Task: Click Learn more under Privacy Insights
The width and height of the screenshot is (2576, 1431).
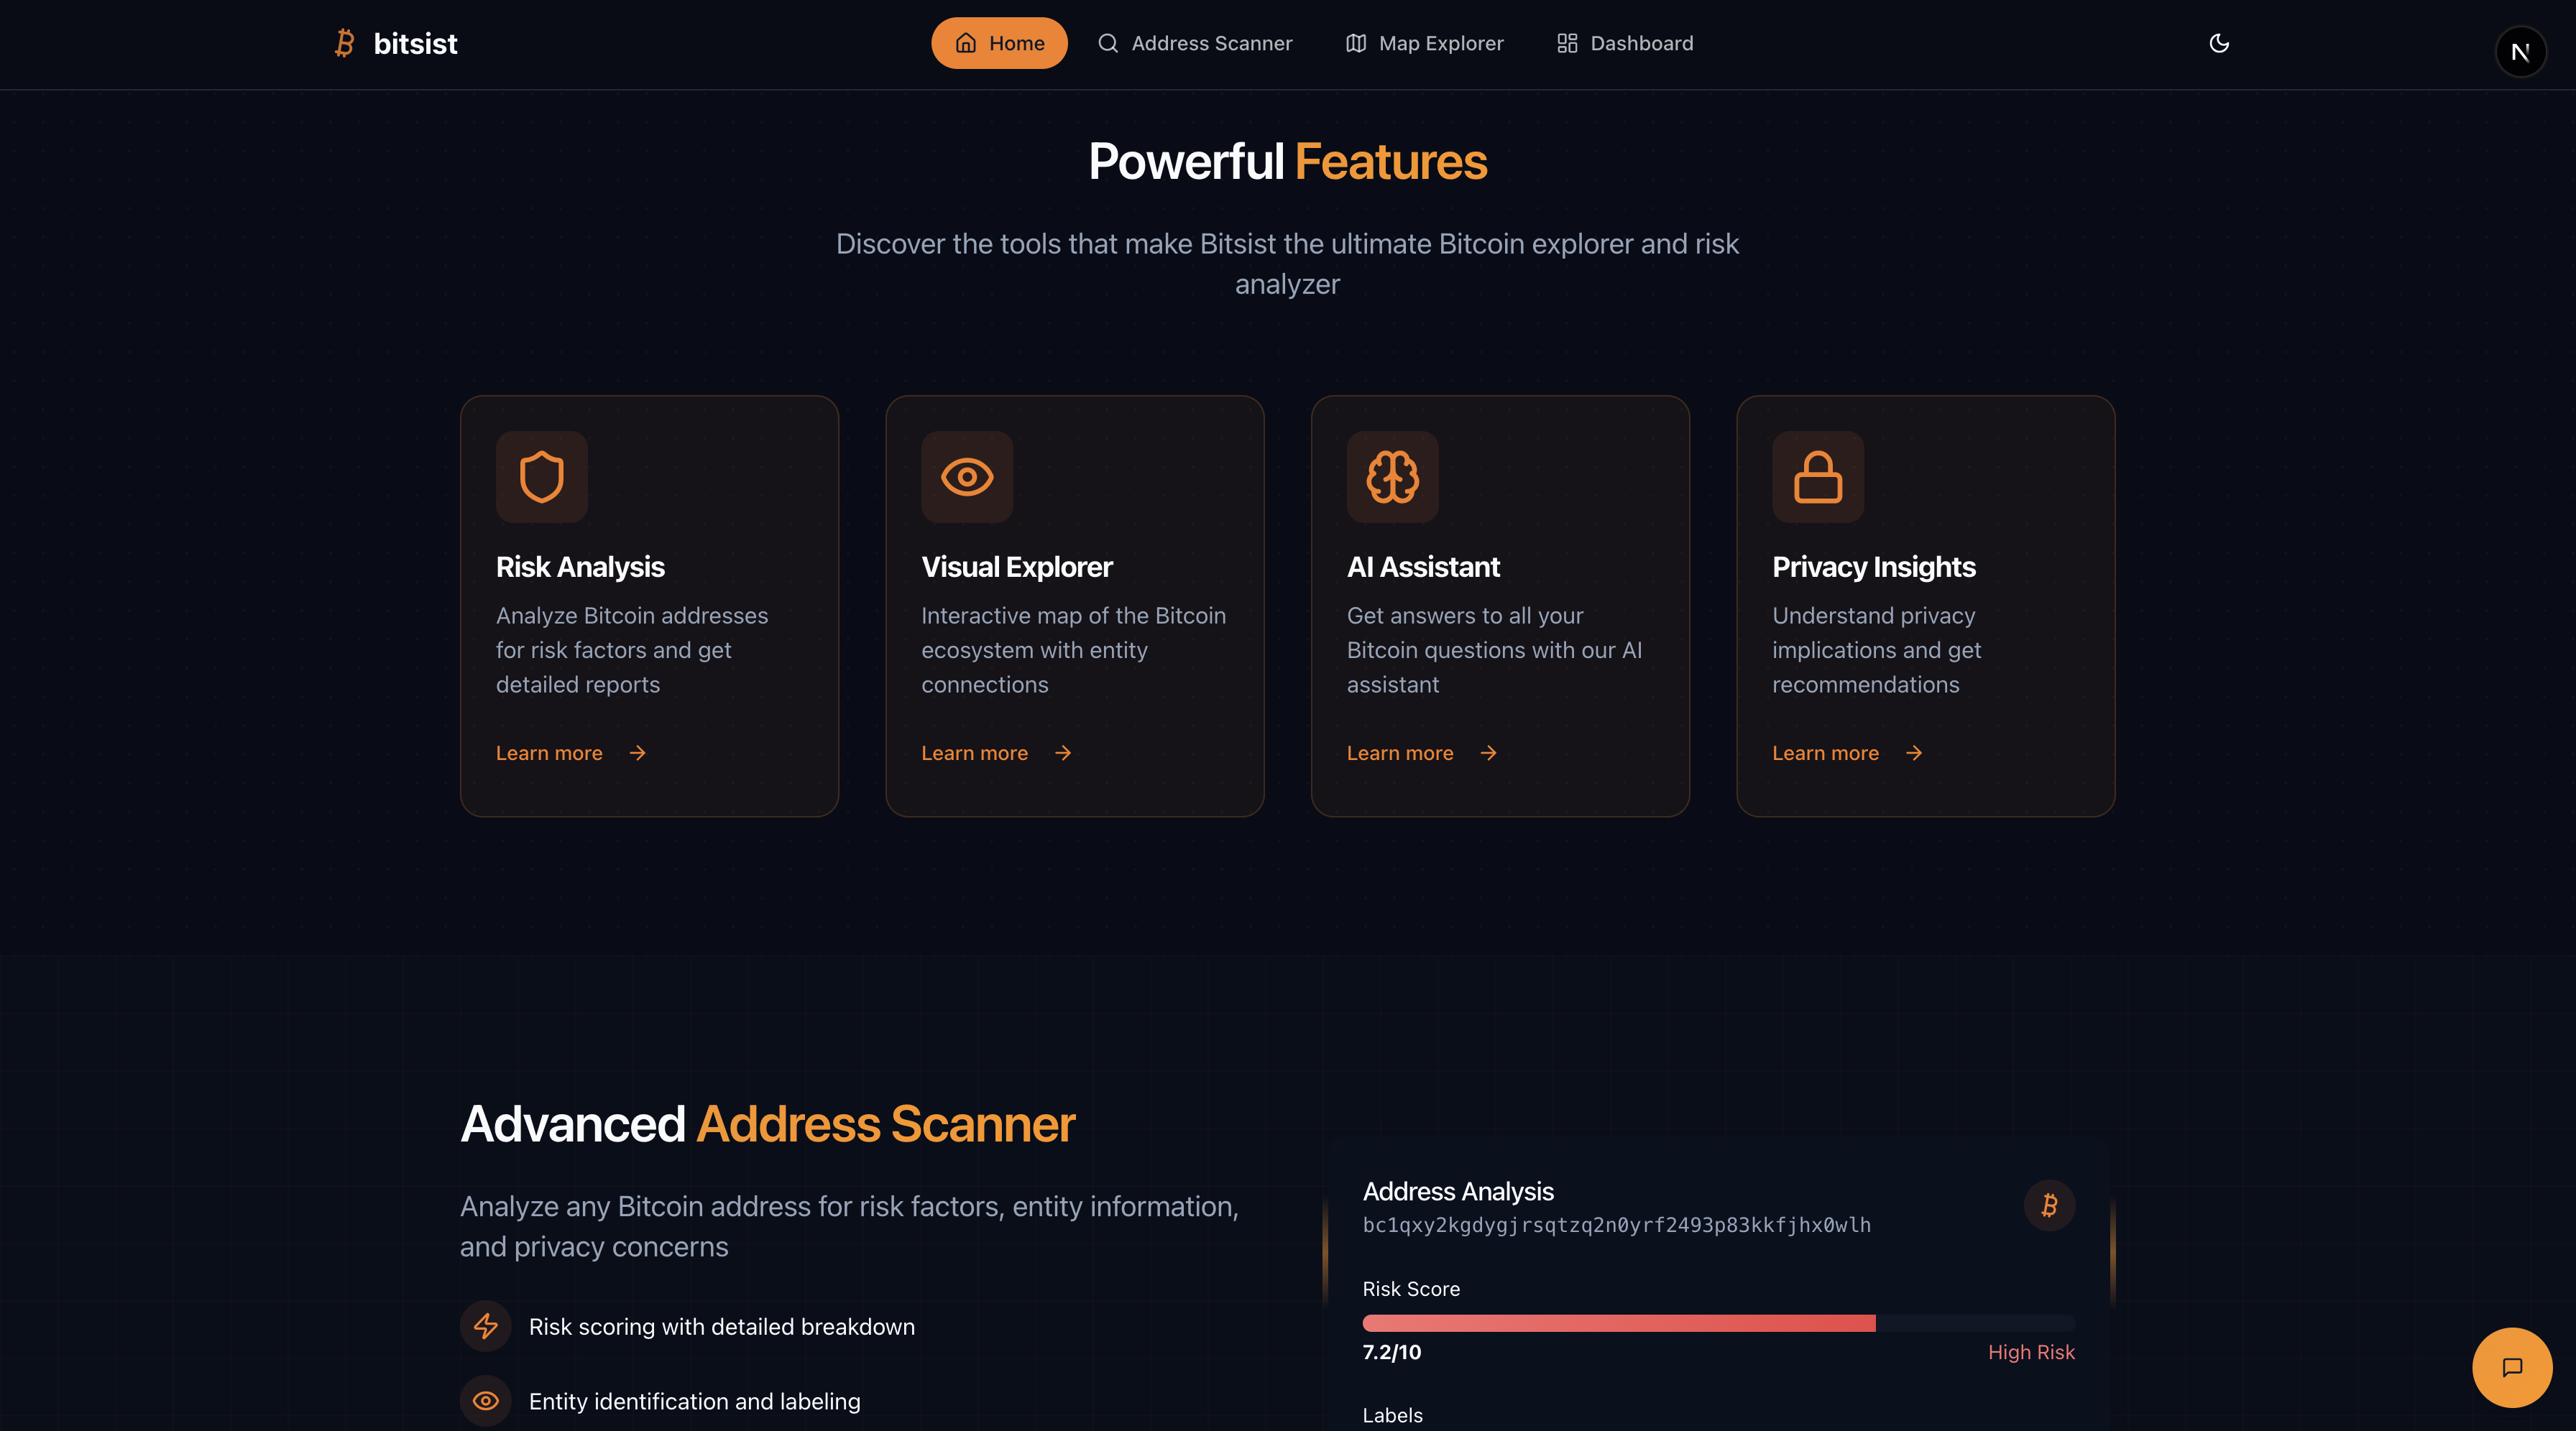Action: [x=1846, y=754]
